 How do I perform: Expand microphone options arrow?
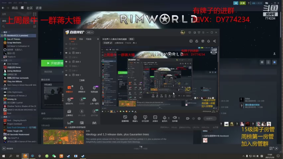tap(169, 118)
